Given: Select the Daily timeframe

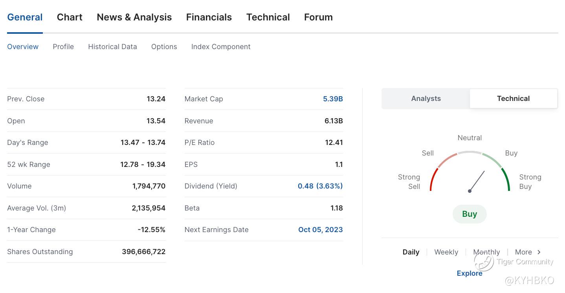Looking at the screenshot, I should [x=411, y=252].
